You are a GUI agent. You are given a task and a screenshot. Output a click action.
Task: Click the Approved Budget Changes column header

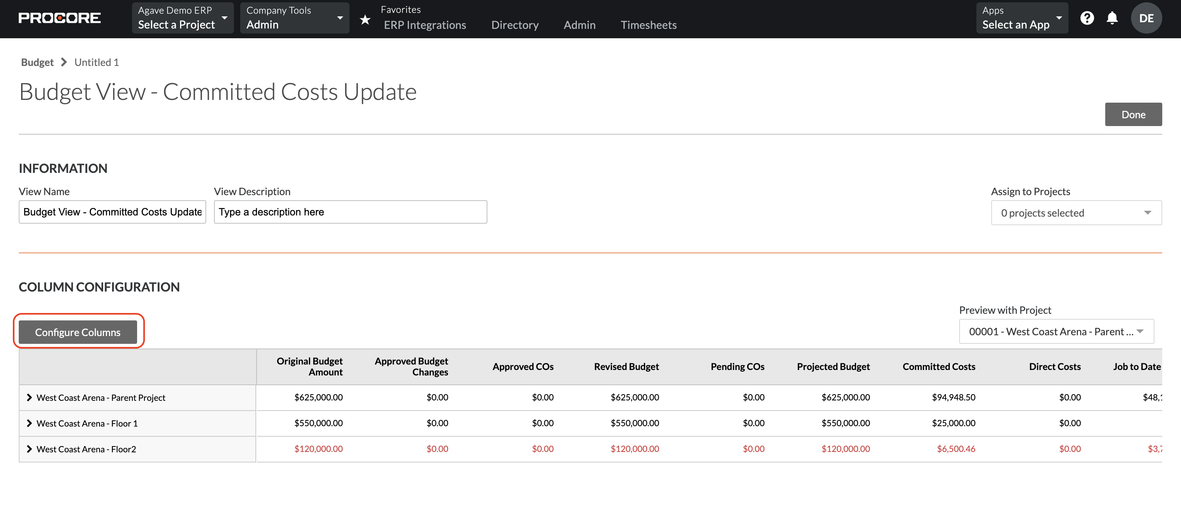(411, 366)
